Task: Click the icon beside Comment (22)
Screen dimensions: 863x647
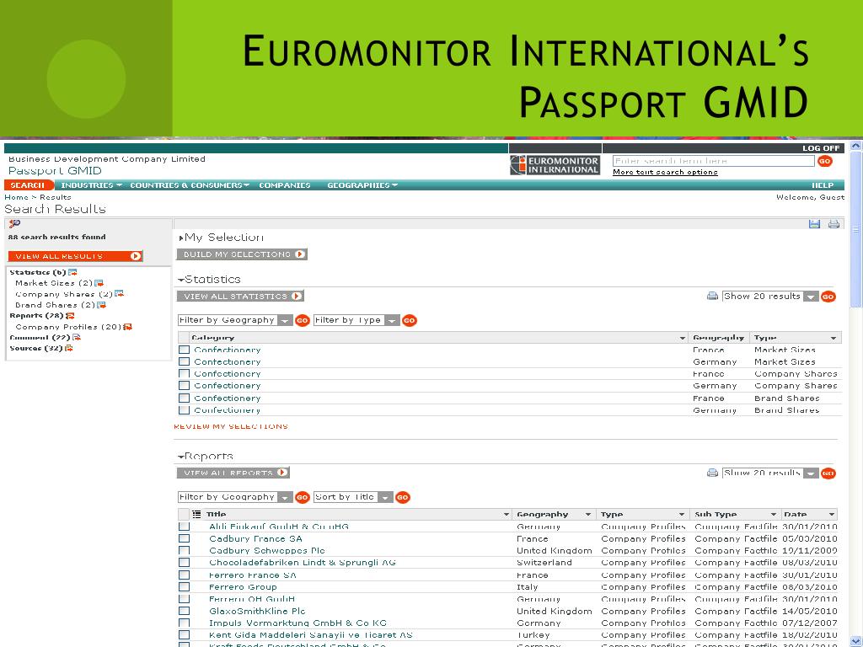Action: (77, 337)
